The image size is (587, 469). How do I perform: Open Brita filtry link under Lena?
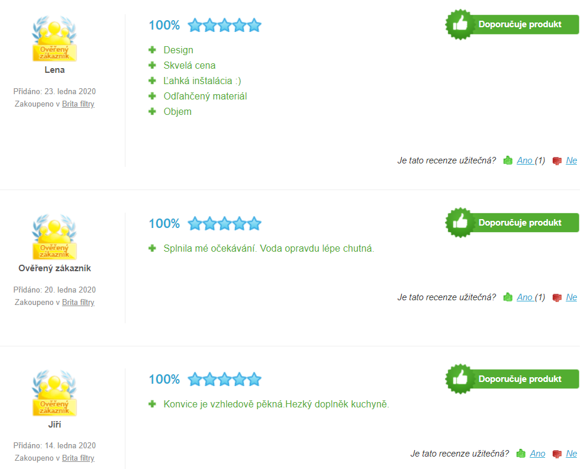[x=78, y=104]
